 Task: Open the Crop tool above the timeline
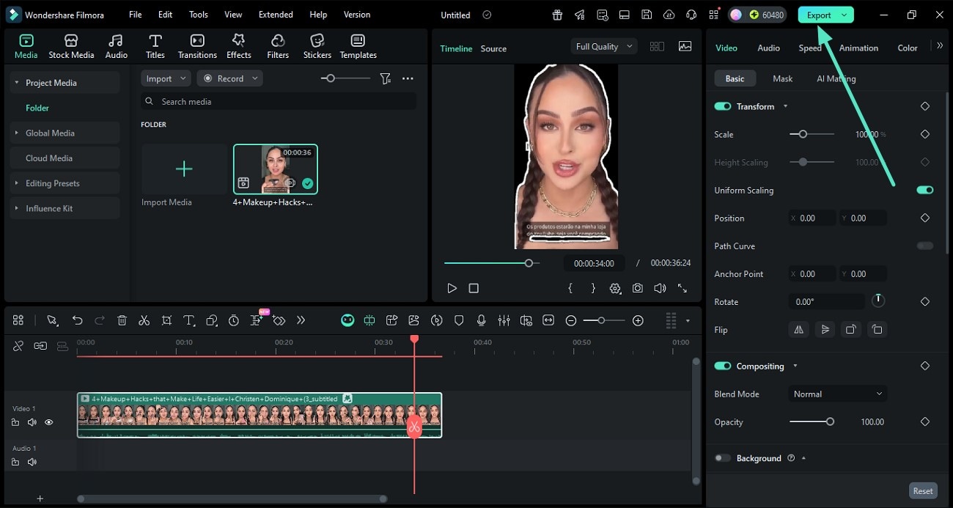(x=166, y=320)
